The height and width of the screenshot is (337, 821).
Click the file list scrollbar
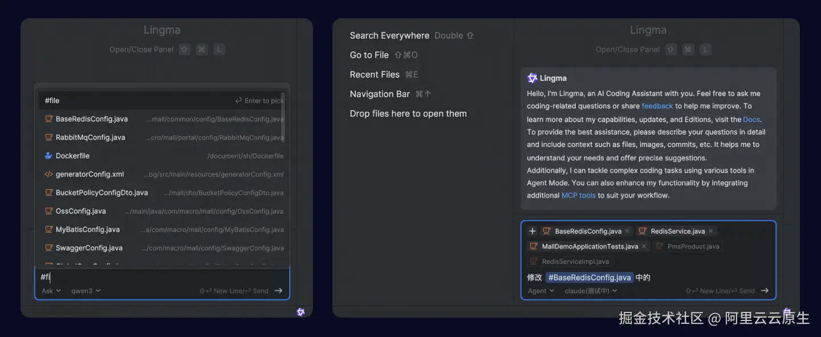click(283, 117)
